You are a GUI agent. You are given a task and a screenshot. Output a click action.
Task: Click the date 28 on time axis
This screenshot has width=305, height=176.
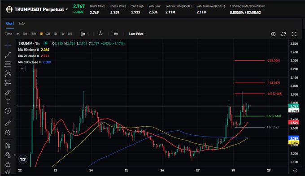coord(233,170)
